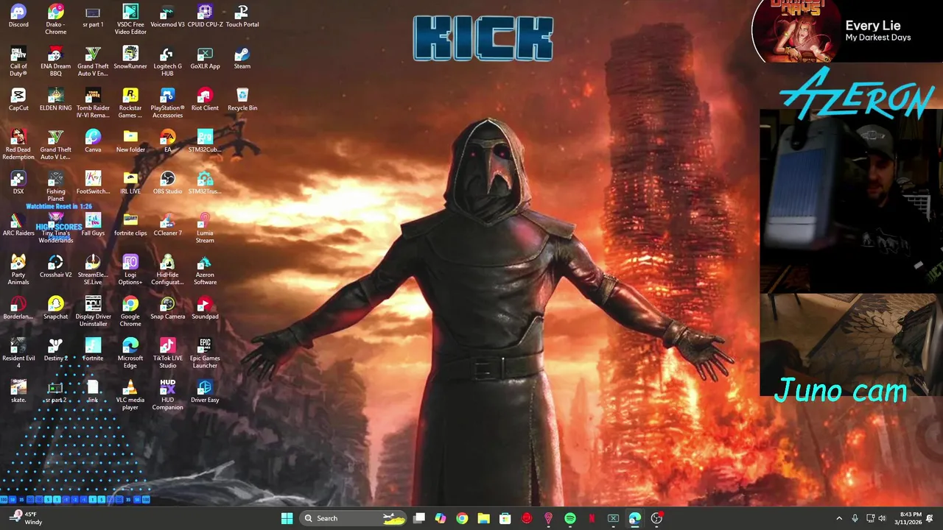Select the skate. desktop icon
This screenshot has height=530, width=943.
18,392
